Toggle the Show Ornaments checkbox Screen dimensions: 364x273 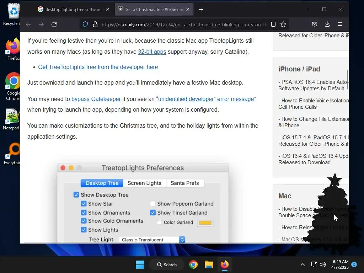click(84, 213)
